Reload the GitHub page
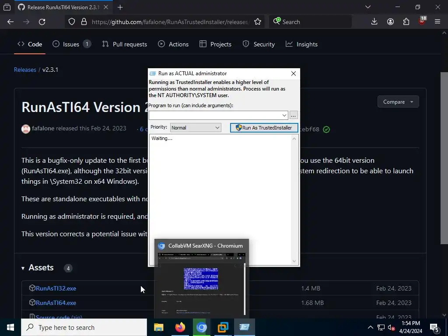Image resolution: width=448 pixels, height=336 pixels. (42, 22)
